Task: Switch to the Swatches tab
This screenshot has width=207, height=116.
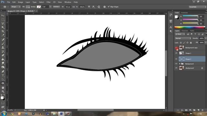Action: [x=184, y=13]
